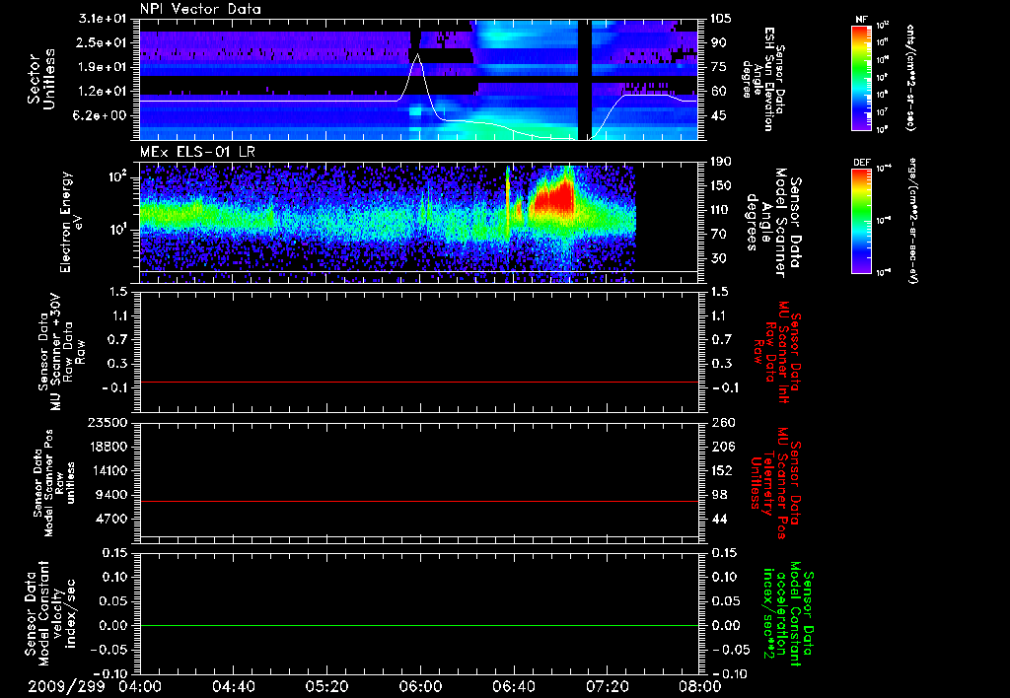The width and height of the screenshot is (1010, 698).
Task: Click the 08:00 time axis label
Action: [700, 686]
